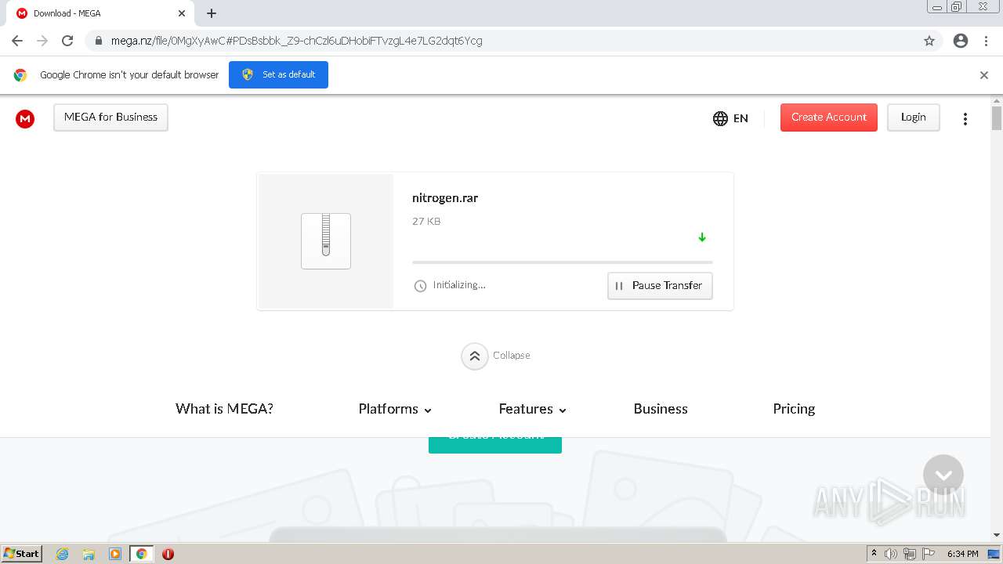The width and height of the screenshot is (1003, 564).
Task: Collapse the download panel with chevron icon
Action: (475, 356)
